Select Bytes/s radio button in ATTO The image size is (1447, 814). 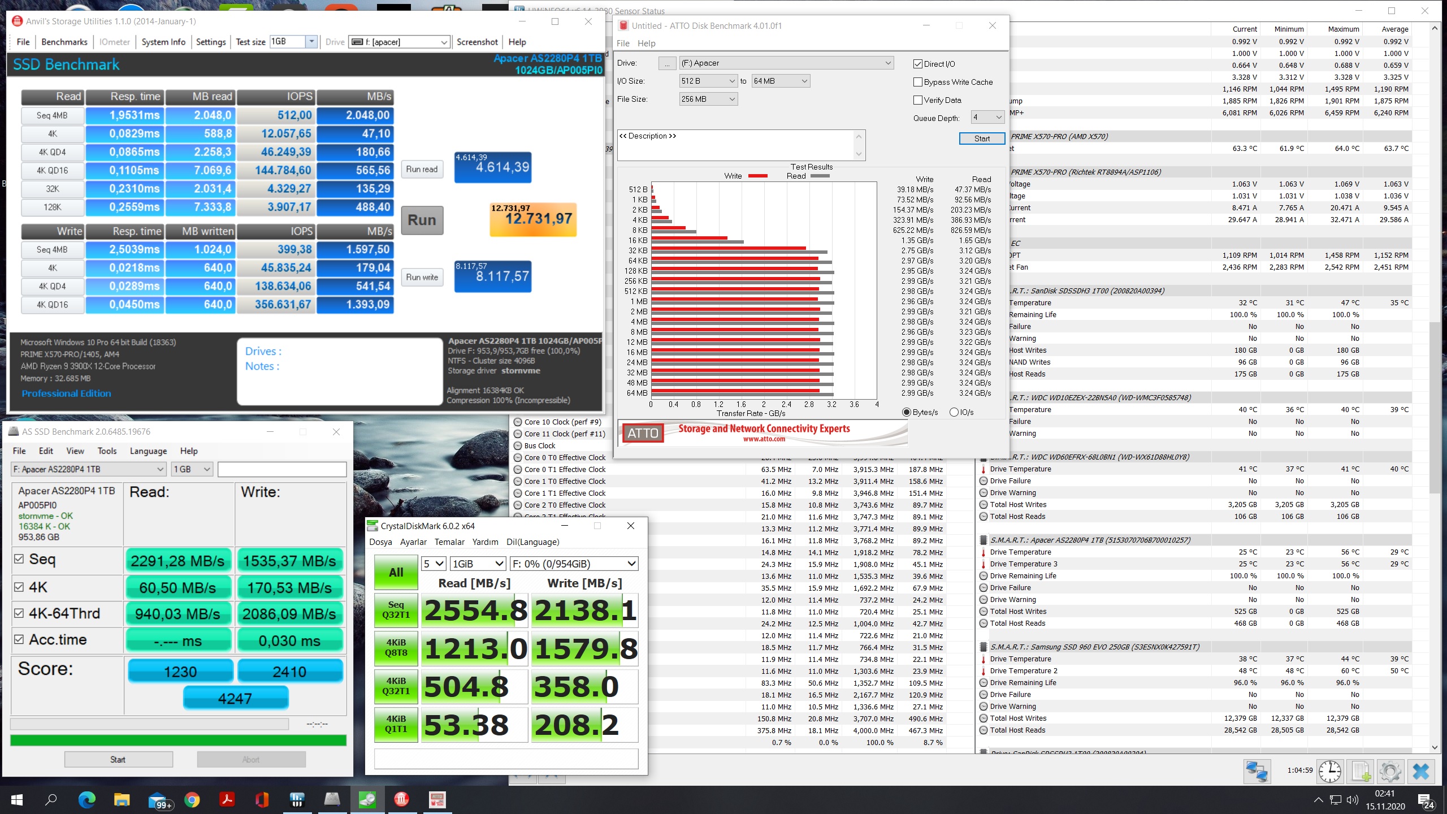click(x=907, y=412)
